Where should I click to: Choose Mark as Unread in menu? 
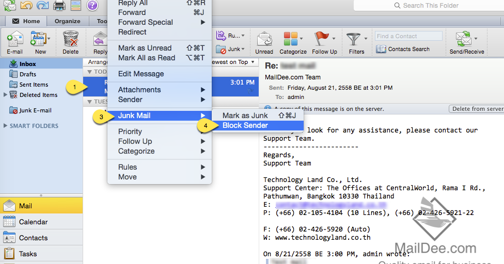coord(160,48)
